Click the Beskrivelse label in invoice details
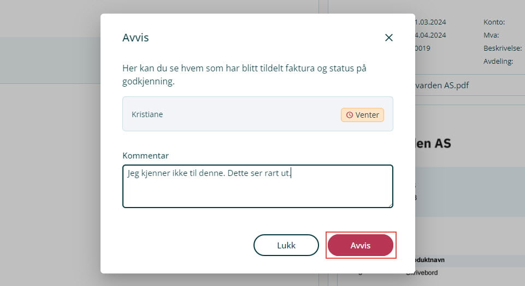Image resolution: width=525 pixels, height=286 pixels. [503, 48]
